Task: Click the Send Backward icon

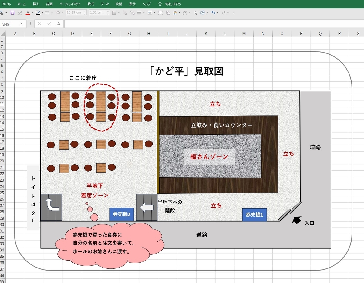Action: pos(133,13)
